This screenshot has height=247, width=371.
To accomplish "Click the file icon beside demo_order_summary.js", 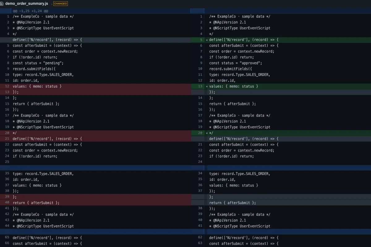I will click(x=2, y=4).
